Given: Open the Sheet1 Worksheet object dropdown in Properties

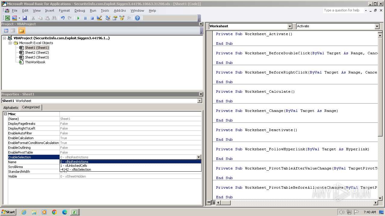Looking at the screenshot, I should coord(199,101).
